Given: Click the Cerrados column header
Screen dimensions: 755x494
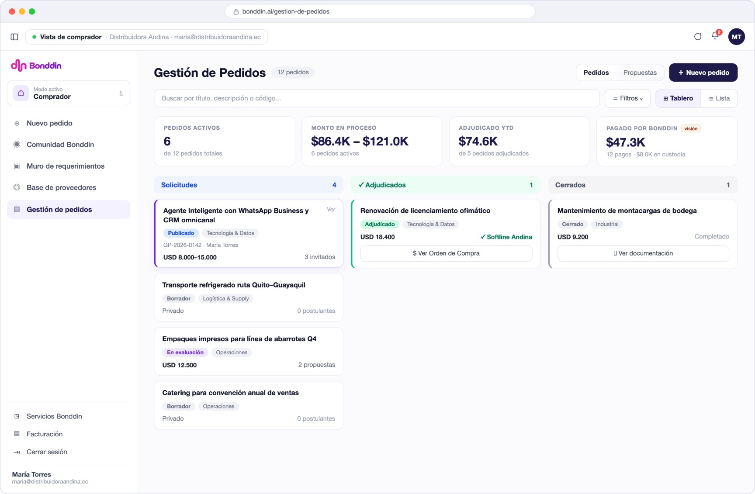Looking at the screenshot, I should (x=643, y=185).
